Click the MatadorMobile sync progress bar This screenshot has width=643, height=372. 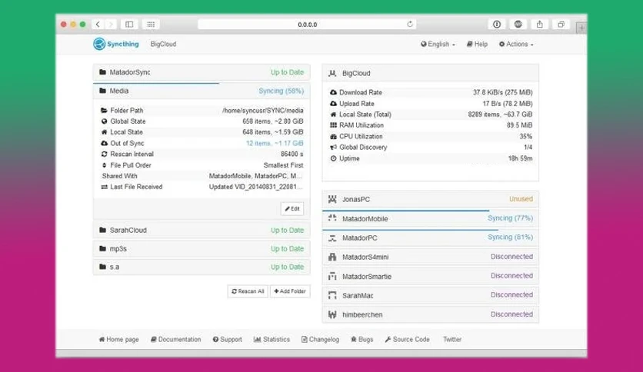coord(405,211)
